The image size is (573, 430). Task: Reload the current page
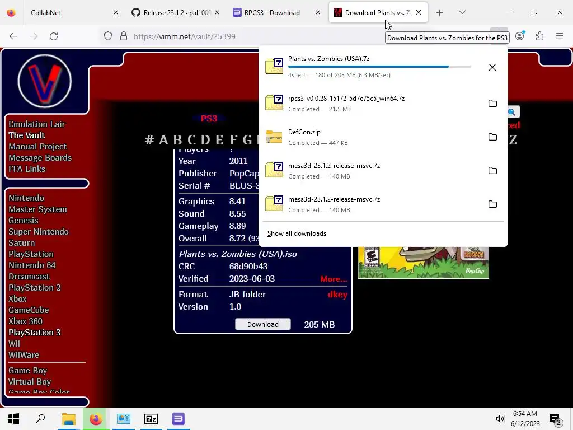[x=54, y=36]
